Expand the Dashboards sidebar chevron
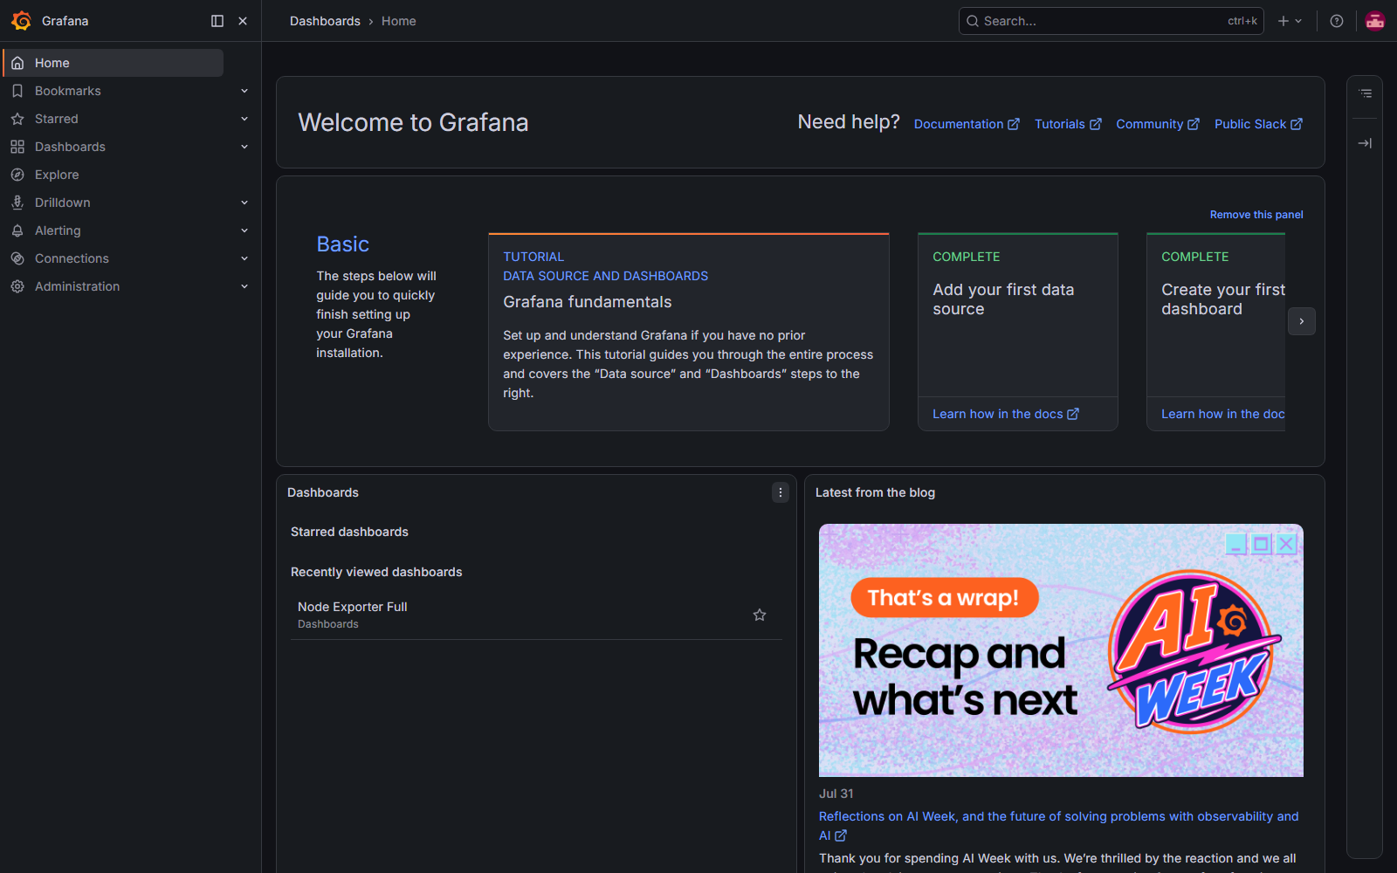Screen dimensions: 1397x873 [244, 147]
